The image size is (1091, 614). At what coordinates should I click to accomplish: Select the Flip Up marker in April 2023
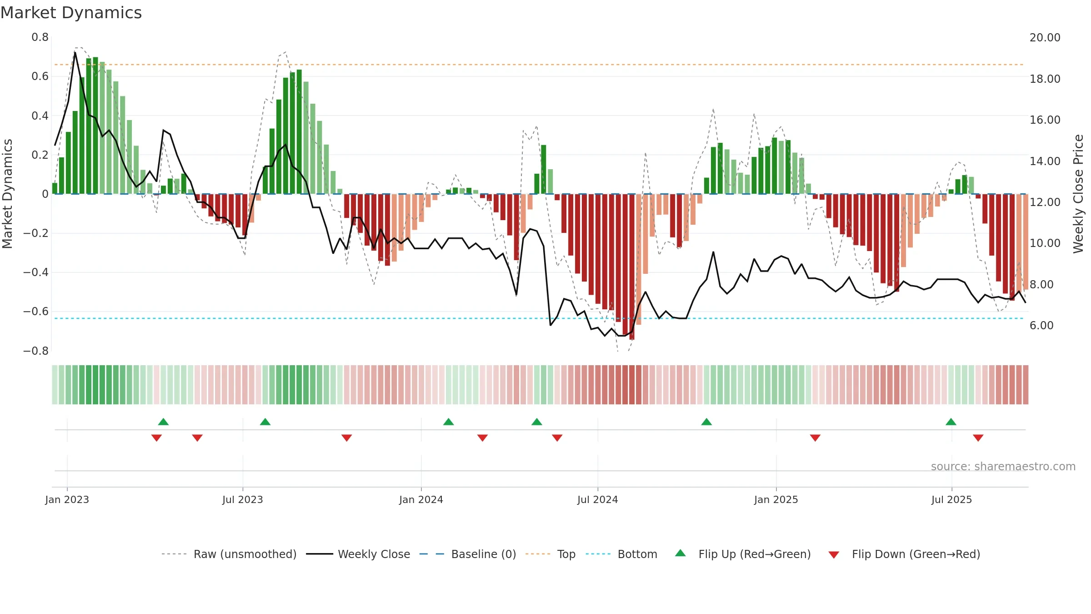pos(164,422)
